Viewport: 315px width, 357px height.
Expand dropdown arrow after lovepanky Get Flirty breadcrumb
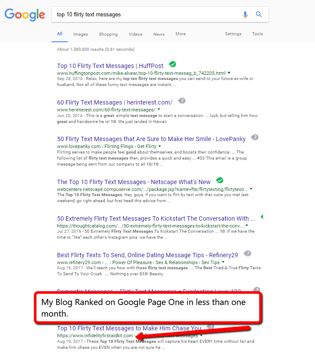pos(160,146)
